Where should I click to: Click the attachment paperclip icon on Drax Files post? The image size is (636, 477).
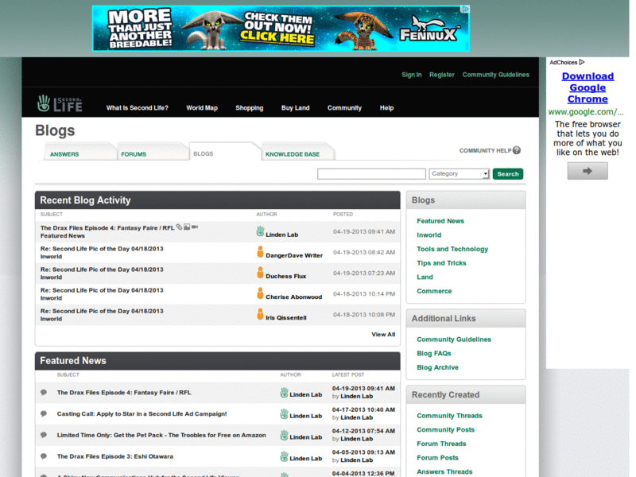(179, 227)
